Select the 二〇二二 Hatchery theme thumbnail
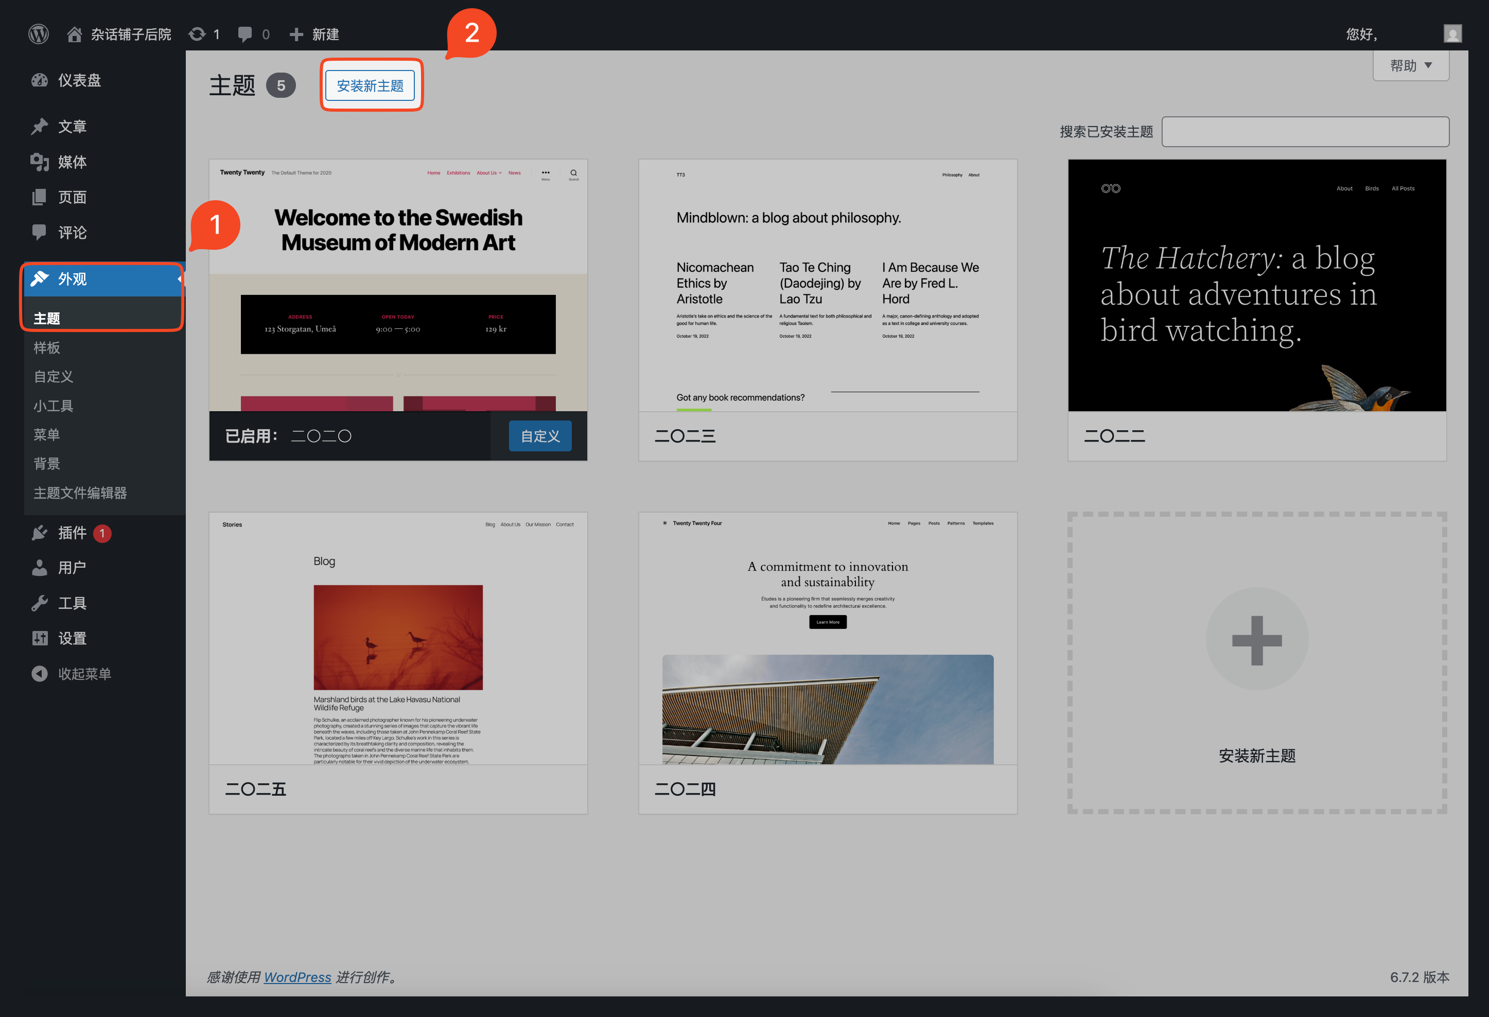 click(1256, 285)
